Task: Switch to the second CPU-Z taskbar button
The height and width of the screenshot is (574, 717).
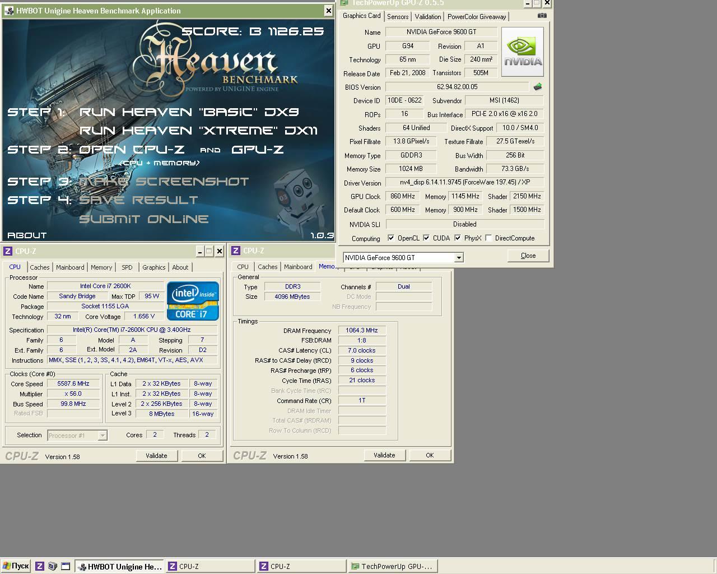Action: click(x=302, y=566)
